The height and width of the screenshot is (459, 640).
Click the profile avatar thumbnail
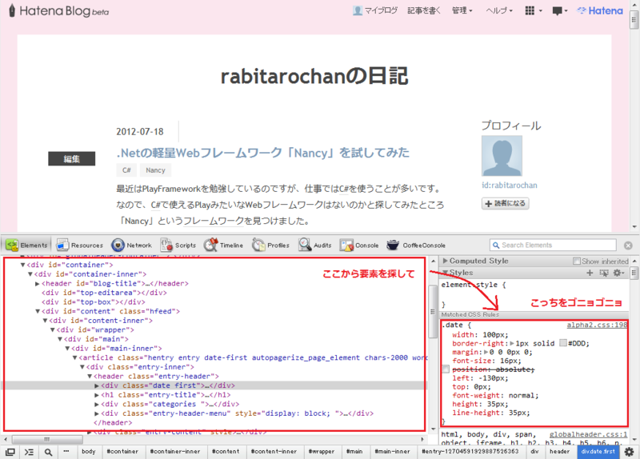click(502, 156)
